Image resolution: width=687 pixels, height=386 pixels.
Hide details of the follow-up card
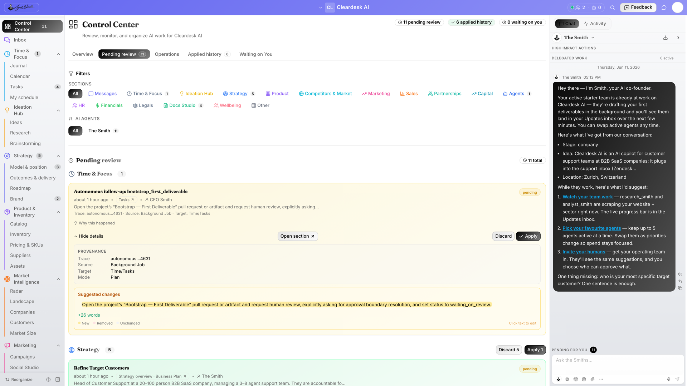coord(89,236)
